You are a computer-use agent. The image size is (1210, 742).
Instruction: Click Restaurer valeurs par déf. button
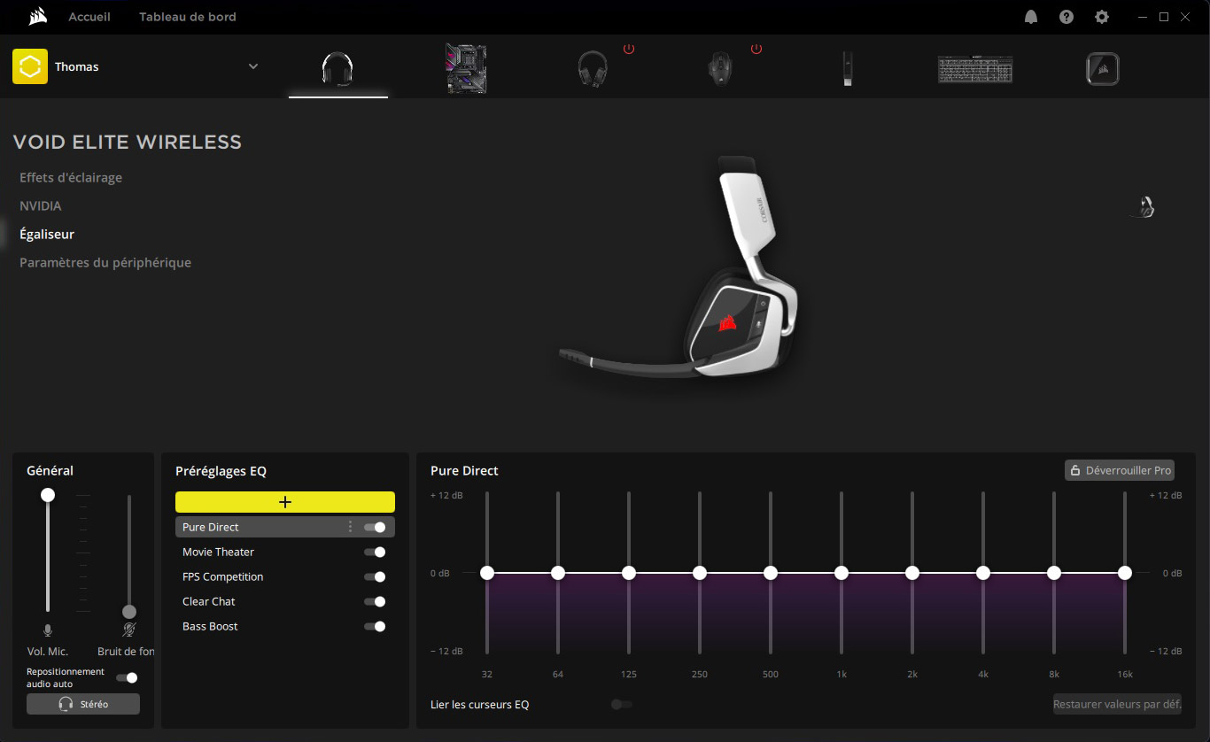tap(1117, 704)
